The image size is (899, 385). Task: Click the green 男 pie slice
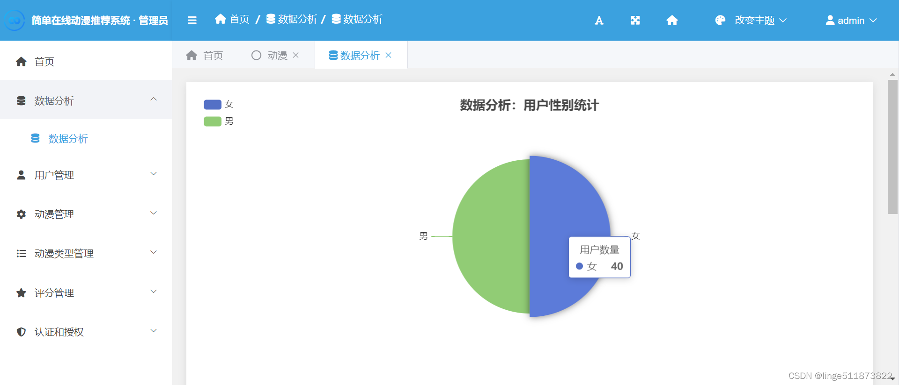click(x=491, y=236)
